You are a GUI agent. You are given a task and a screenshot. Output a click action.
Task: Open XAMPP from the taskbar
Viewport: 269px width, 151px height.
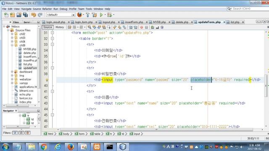click(x=97, y=147)
